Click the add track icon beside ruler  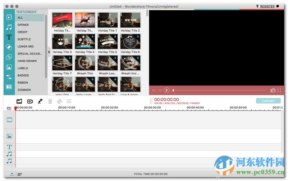(9, 108)
